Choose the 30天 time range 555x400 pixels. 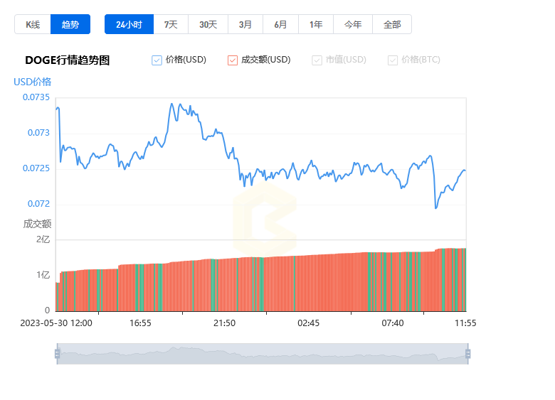[208, 24]
